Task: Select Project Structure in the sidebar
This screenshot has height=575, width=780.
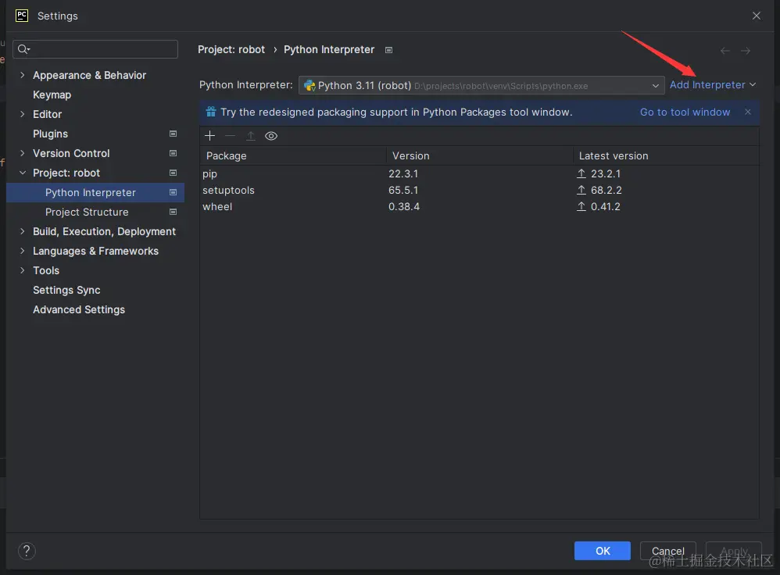Action: (x=86, y=212)
